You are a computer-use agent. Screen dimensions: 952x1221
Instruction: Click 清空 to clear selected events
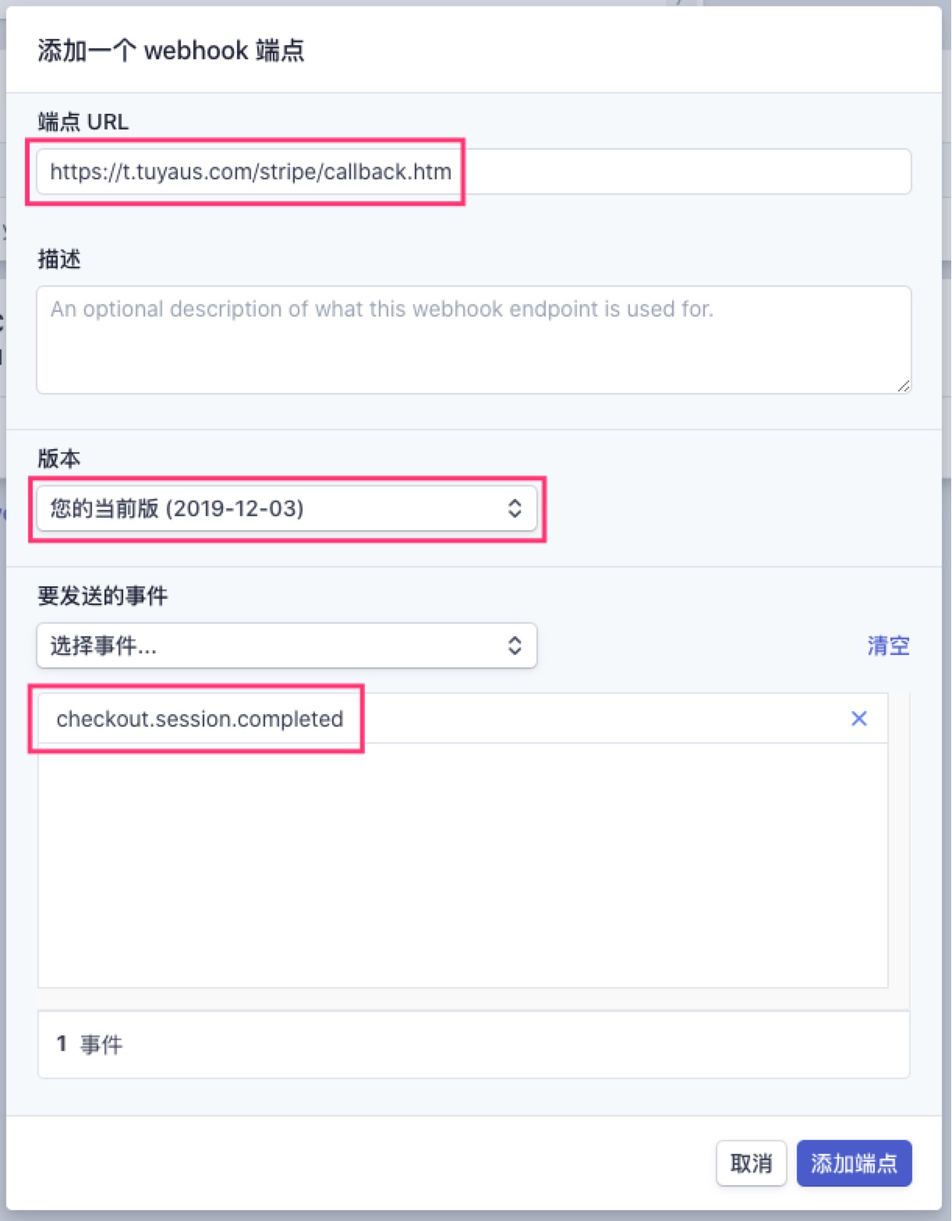888,646
